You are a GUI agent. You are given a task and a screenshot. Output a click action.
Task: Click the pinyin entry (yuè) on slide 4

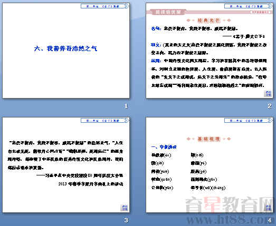pos(160,171)
